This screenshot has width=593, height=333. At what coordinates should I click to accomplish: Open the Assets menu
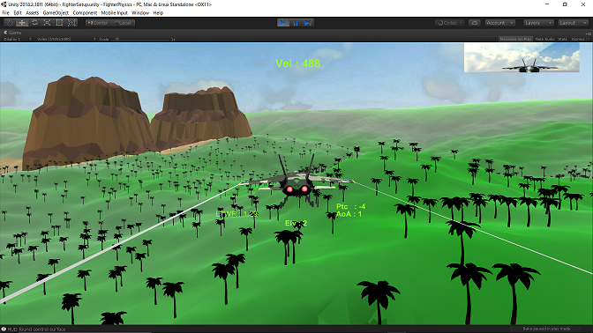[x=32, y=13]
